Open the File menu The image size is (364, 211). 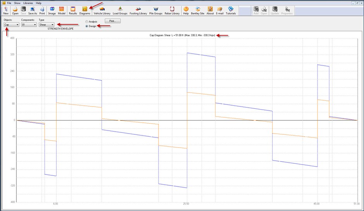pyautogui.click(x=9, y=3)
